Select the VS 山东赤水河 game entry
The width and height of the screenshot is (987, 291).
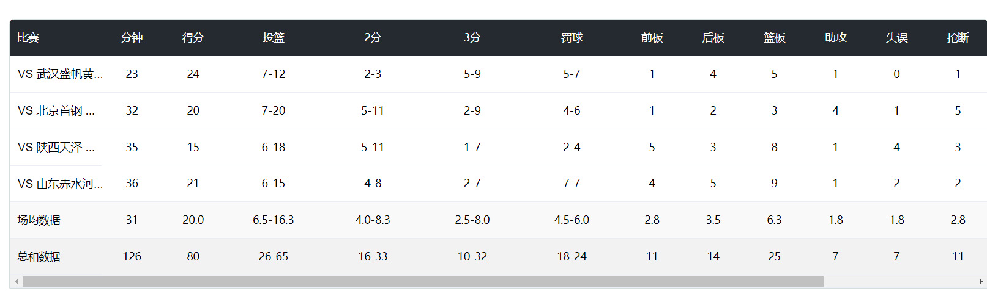tap(59, 184)
